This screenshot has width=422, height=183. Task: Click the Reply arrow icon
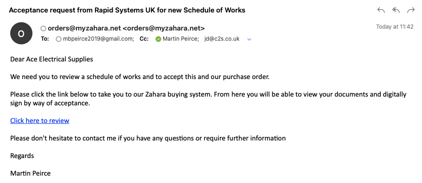click(381, 10)
